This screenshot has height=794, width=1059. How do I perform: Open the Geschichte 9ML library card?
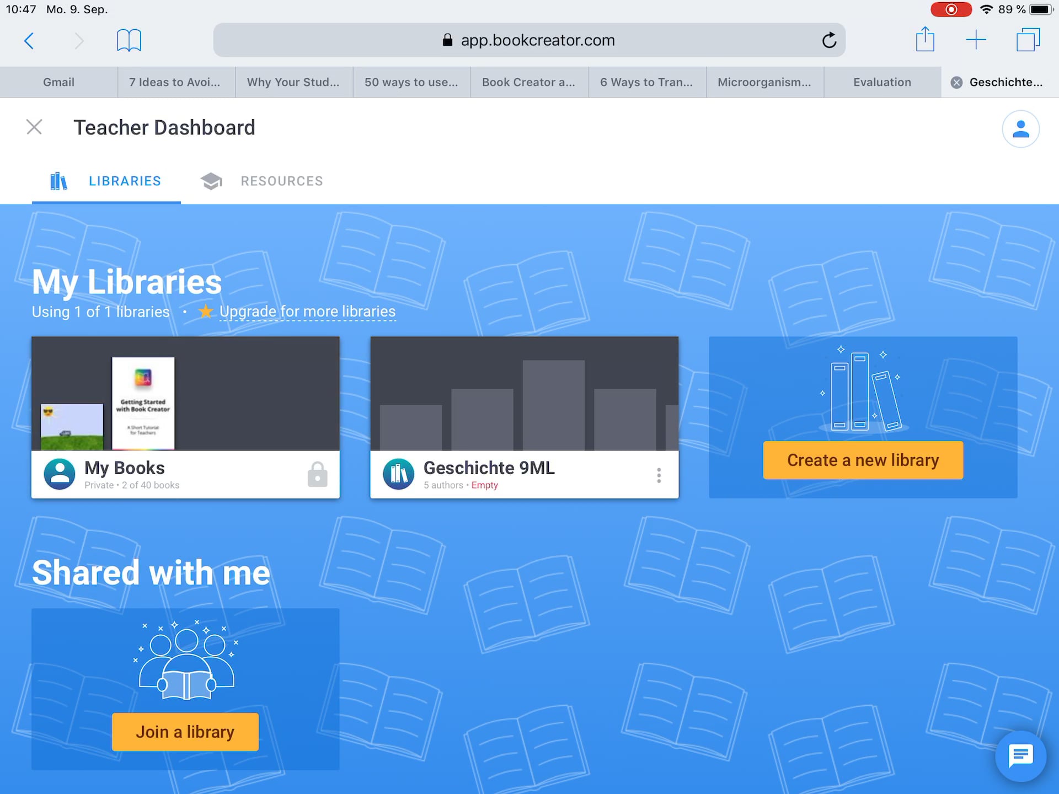point(524,417)
